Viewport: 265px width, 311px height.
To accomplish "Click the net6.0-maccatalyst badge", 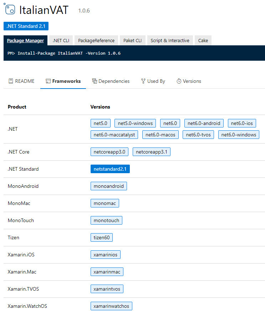I will coord(114,135).
